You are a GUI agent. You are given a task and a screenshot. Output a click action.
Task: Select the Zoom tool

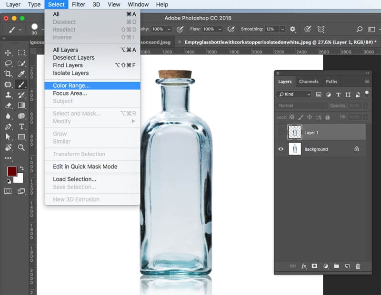click(21, 147)
